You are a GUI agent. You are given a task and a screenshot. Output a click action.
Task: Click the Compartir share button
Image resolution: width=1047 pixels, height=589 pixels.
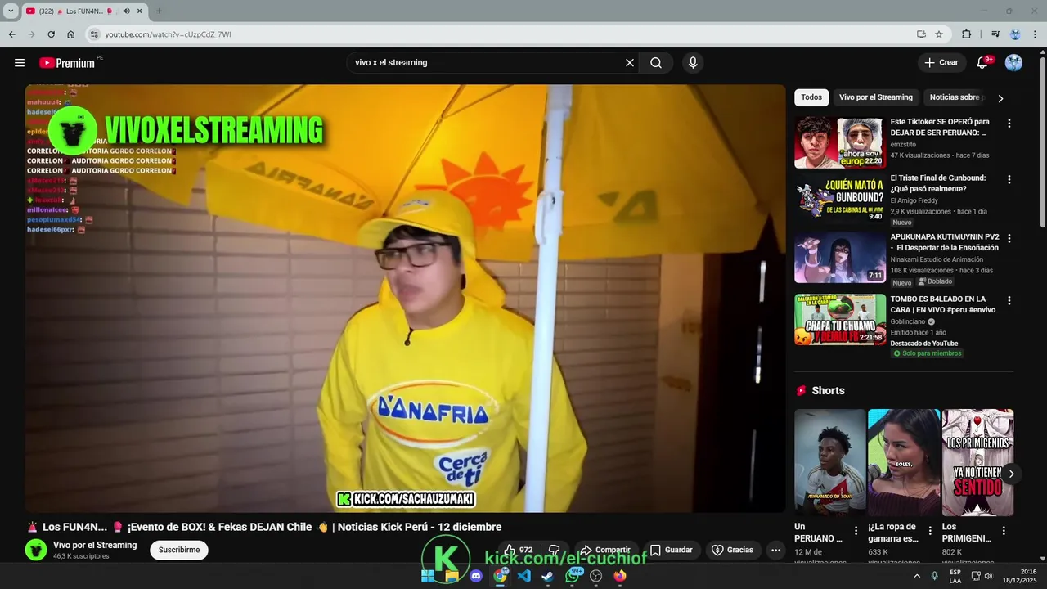(605, 551)
